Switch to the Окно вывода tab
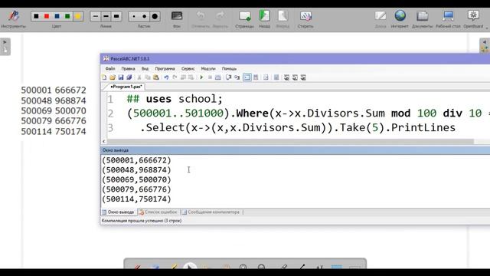The width and height of the screenshot is (490, 276). pos(118,212)
